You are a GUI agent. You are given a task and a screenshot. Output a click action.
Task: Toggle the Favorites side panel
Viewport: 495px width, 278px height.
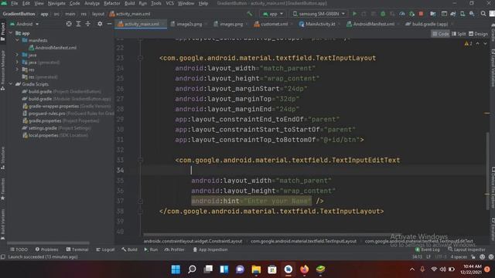click(3, 189)
